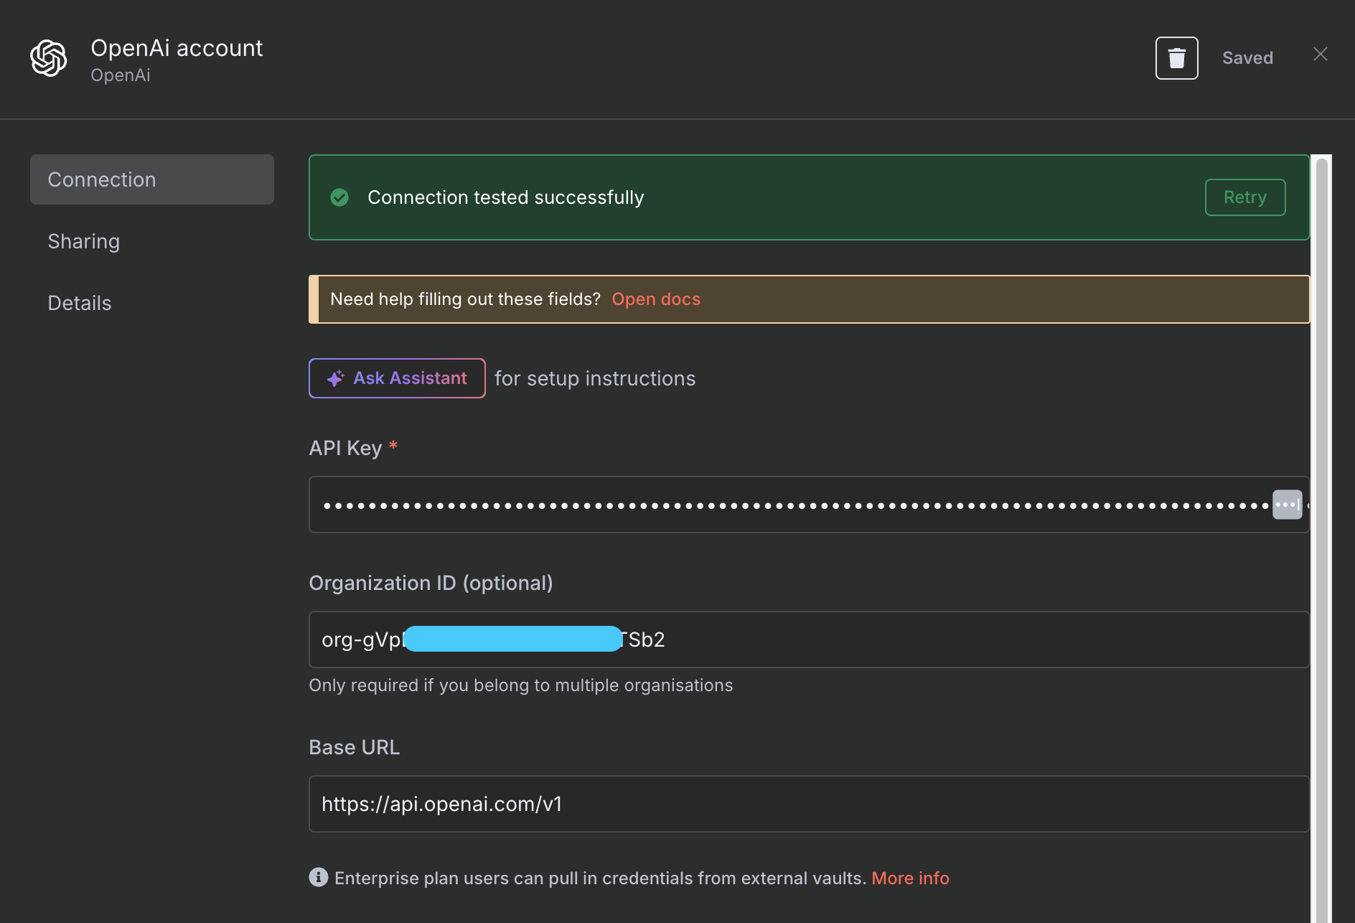Click the green success checkmark icon
Screen dimensions: 1355x923
[339, 197]
